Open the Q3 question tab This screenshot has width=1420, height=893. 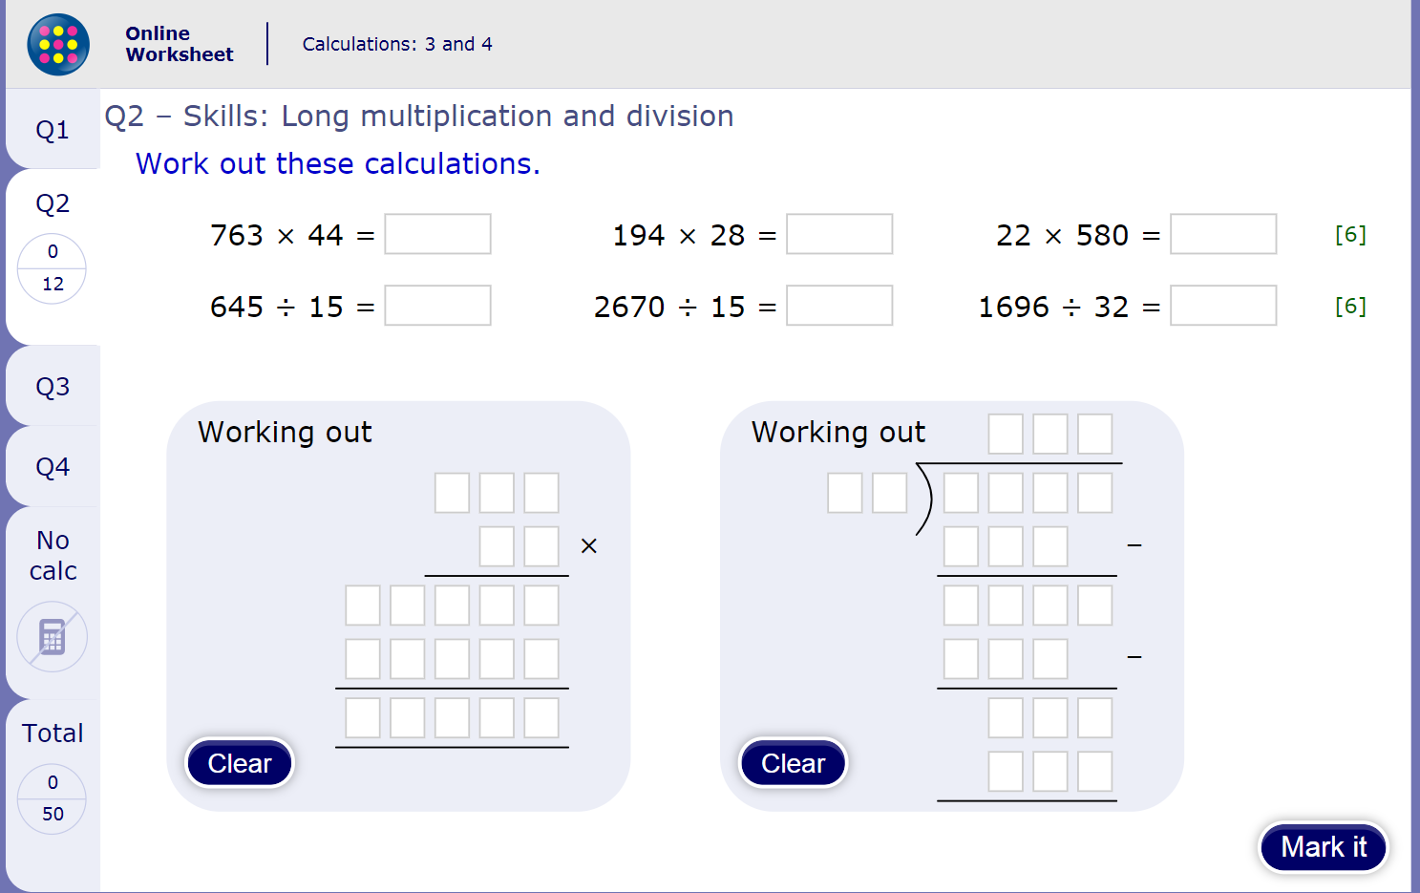pyautogui.click(x=52, y=386)
